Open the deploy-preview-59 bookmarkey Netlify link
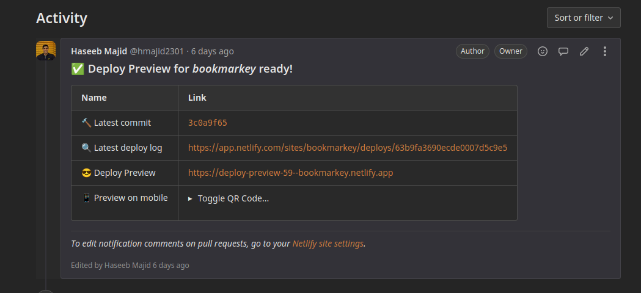Image resolution: width=641 pixels, height=293 pixels. (291, 173)
